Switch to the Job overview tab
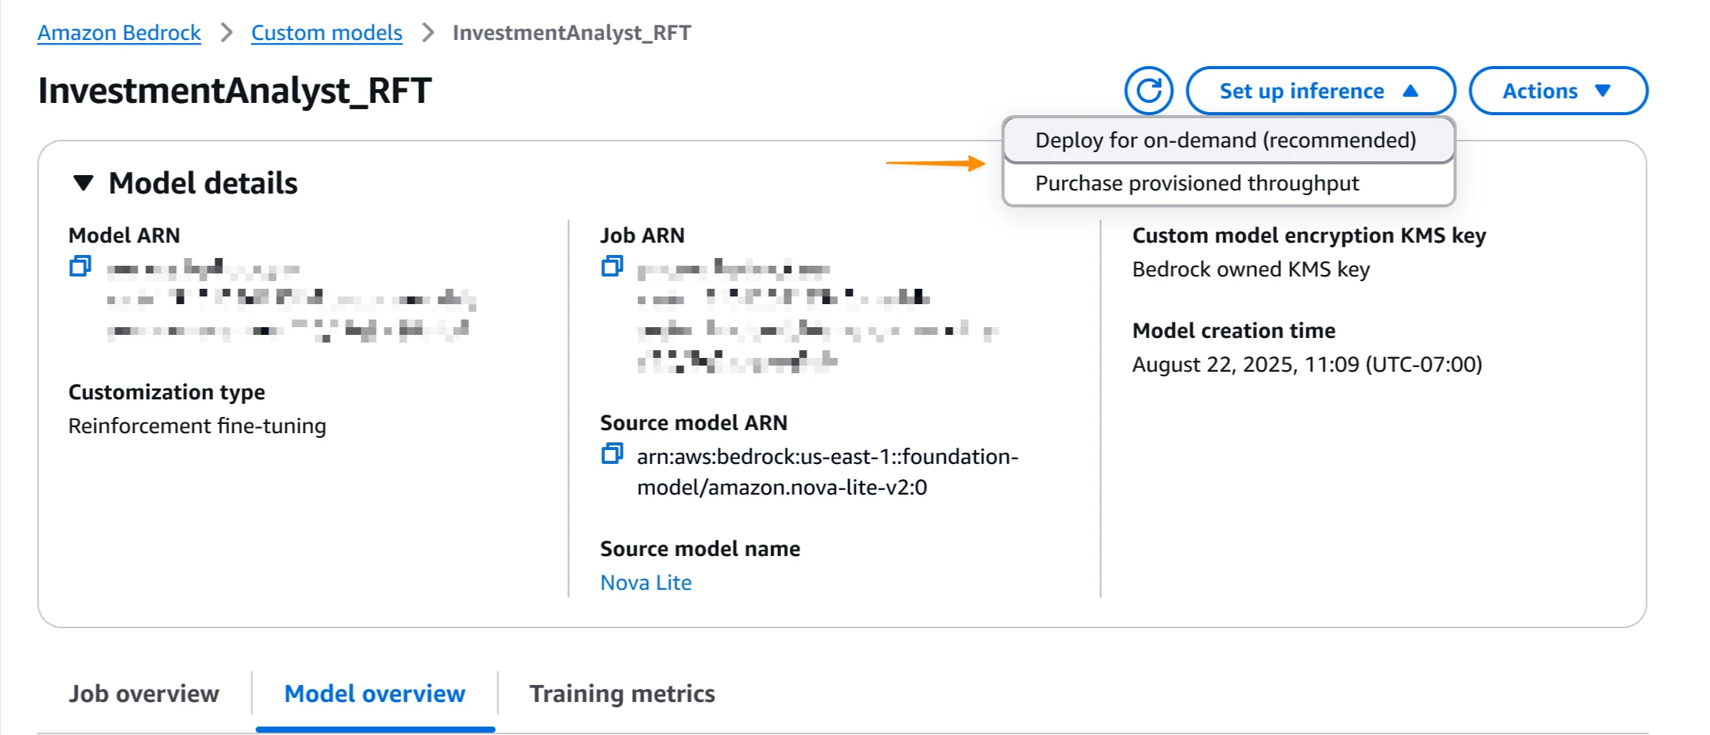The height and width of the screenshot is (735, 1710). pos(144,694)
